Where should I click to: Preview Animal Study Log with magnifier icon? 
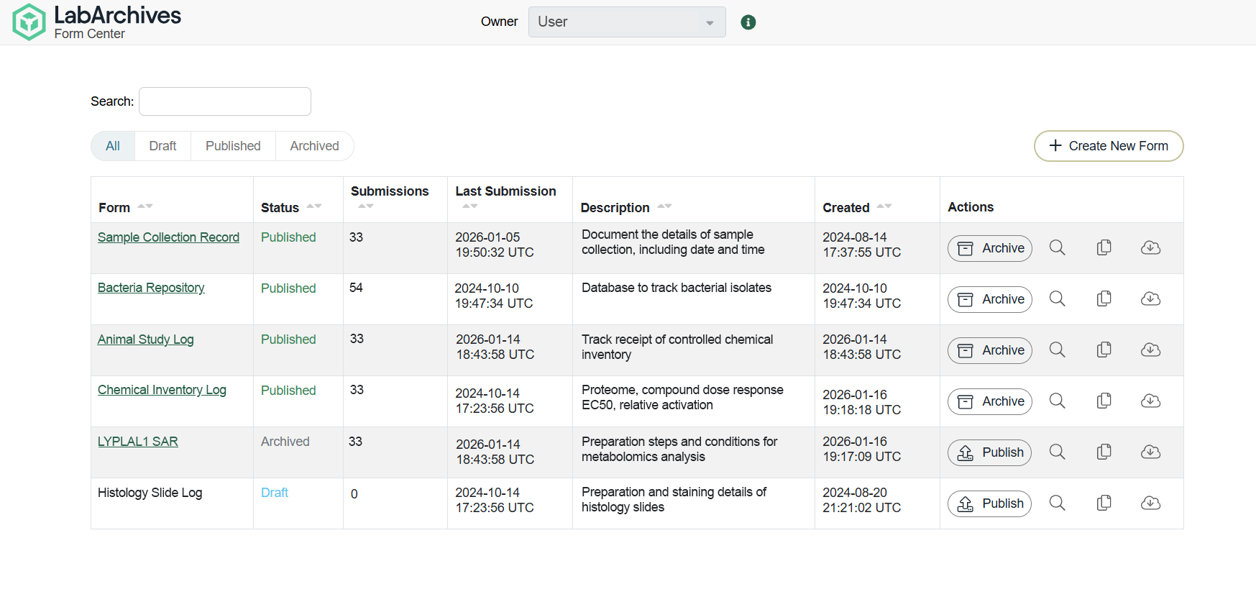coord(1057,350)
